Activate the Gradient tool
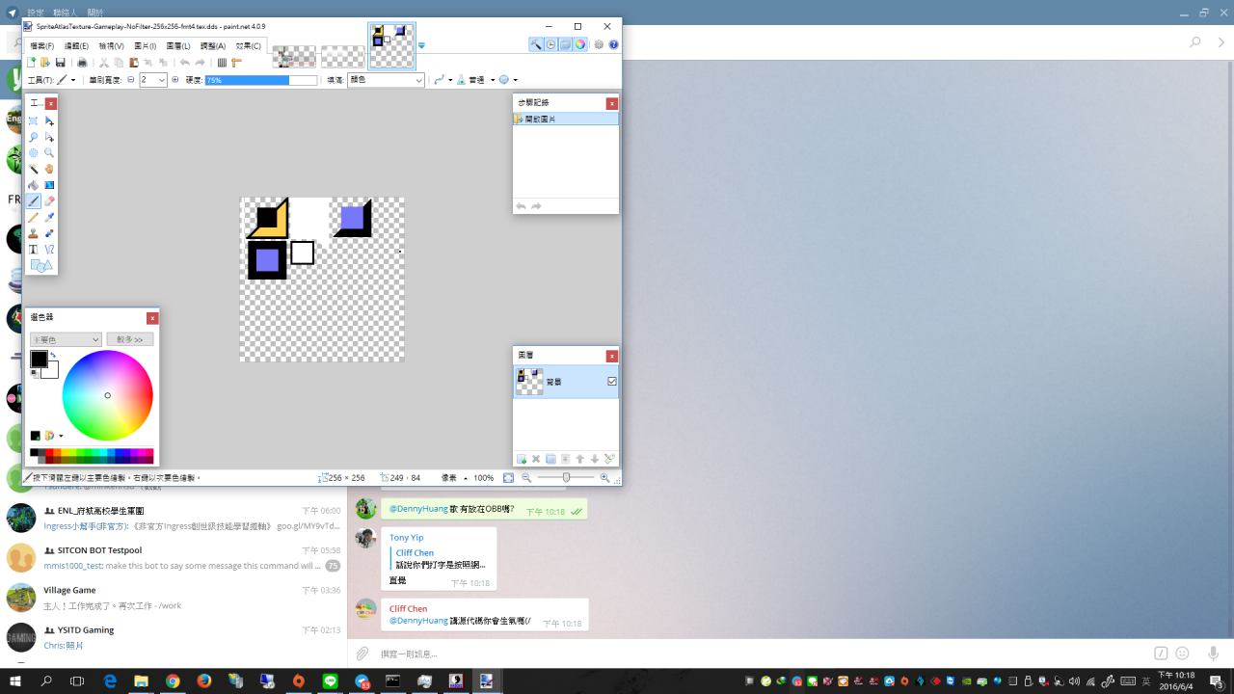Image resolution: width=1234 pixels, height=694 pixels. [x=49, y=185]
